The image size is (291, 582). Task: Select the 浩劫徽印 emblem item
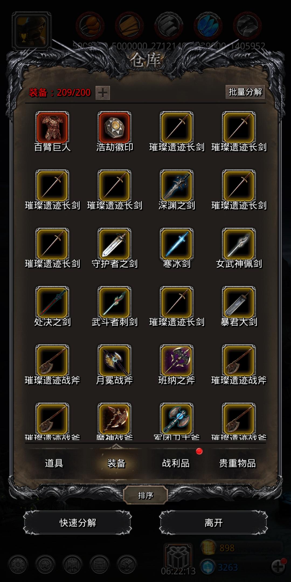coord(114,128)
